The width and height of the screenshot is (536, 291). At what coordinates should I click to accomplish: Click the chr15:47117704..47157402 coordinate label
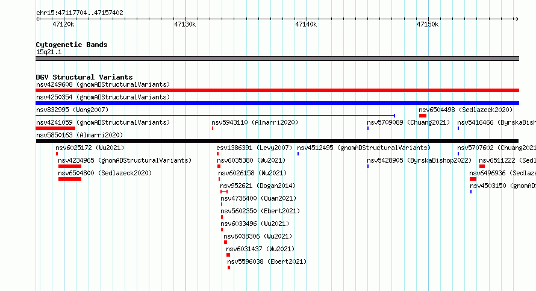pyautogui.click(x=79, y=13)
